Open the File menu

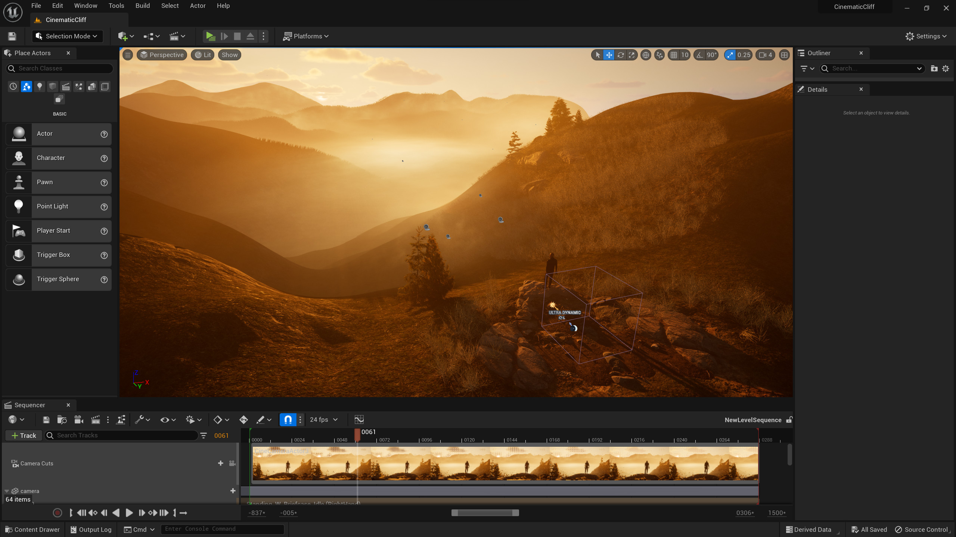[x=36, y=6]
